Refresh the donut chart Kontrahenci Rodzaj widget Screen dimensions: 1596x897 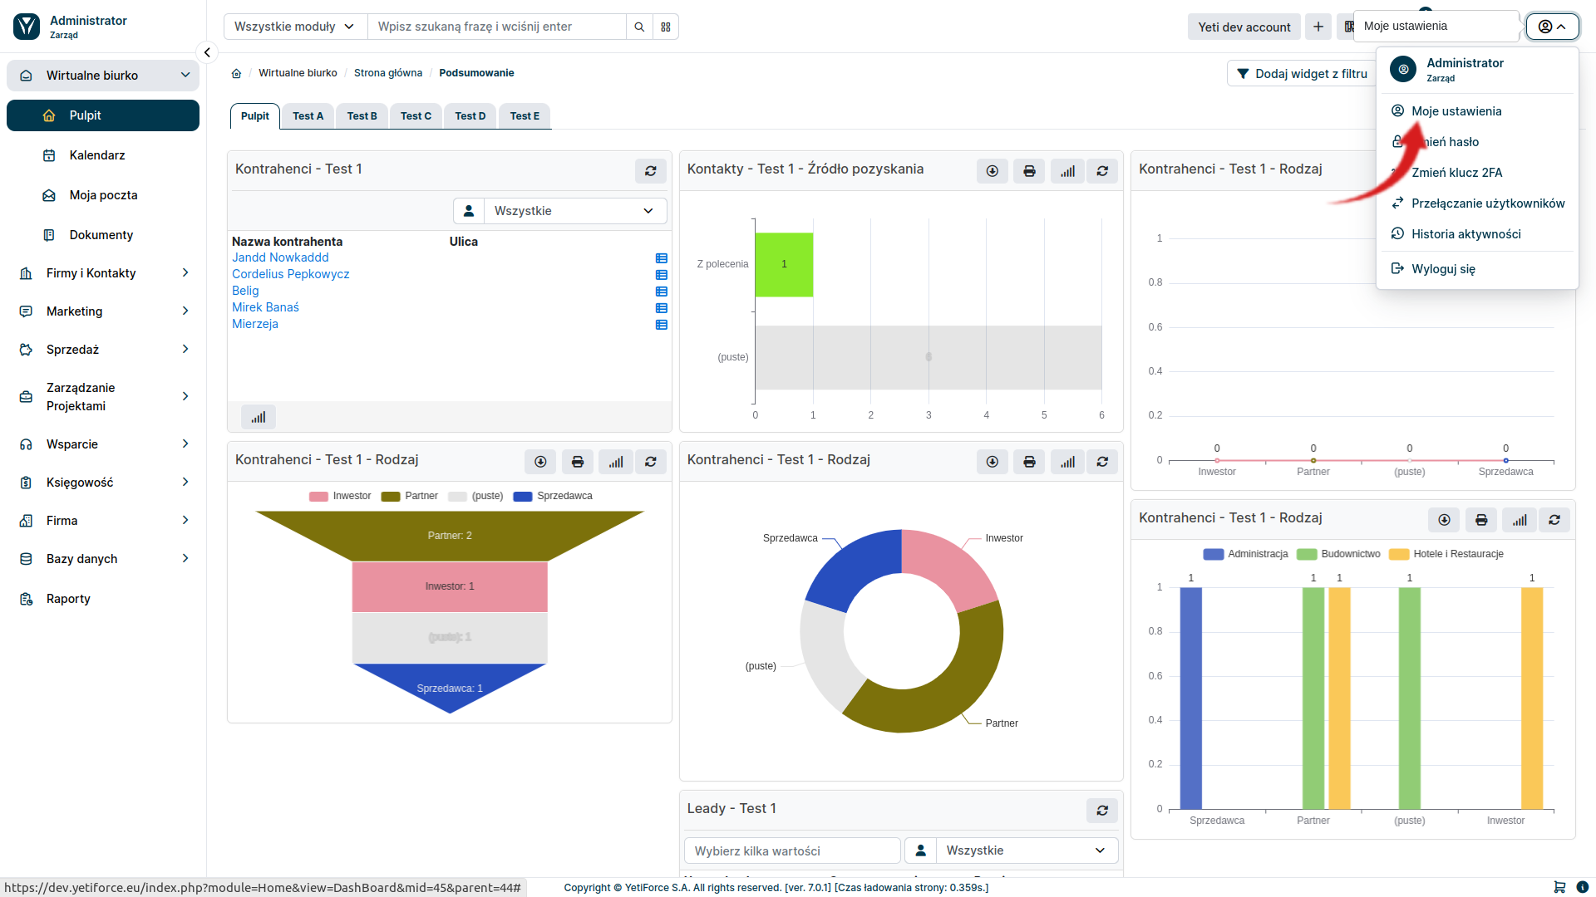pos(1102,462)
